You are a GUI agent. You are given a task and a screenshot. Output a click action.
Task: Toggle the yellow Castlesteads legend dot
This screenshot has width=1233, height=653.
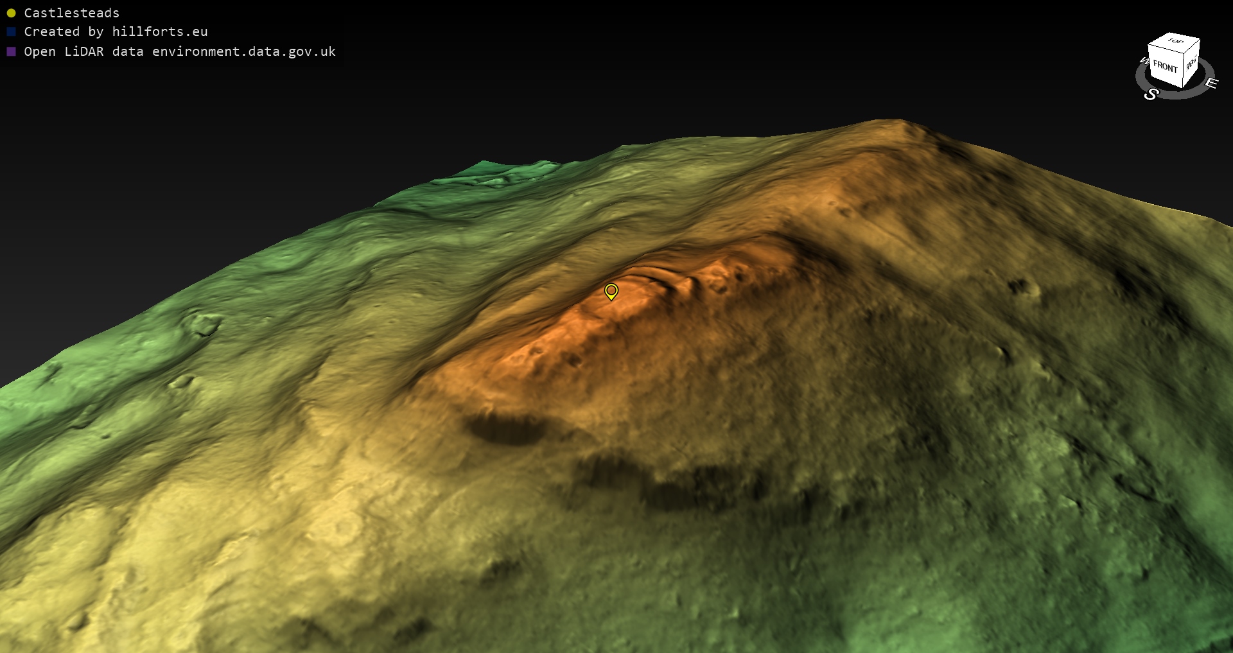point(11,13)
